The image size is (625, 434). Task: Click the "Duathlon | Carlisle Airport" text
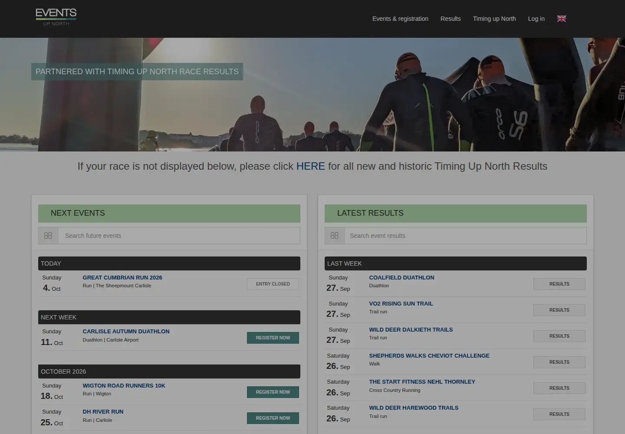(111, 340)
